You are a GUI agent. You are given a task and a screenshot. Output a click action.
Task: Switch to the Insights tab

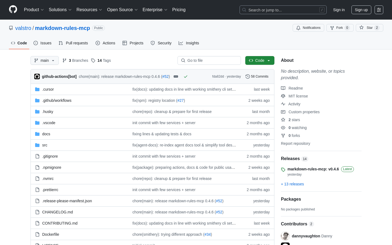pos(189,43)
